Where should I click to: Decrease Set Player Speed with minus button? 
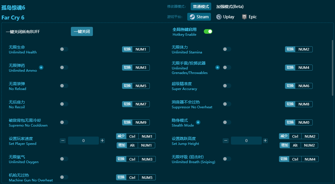pyautogui.click(x=63, y=141)
